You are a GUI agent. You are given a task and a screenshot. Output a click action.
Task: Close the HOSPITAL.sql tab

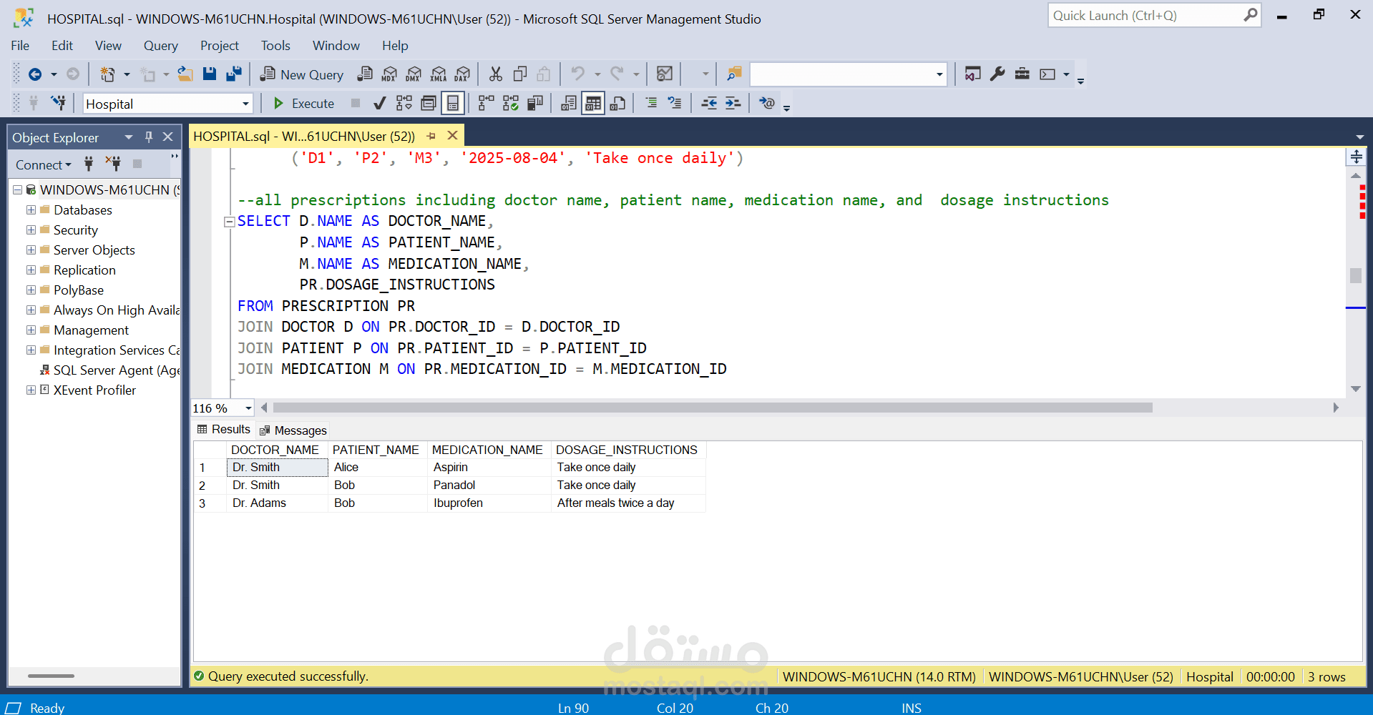point(452,135)
